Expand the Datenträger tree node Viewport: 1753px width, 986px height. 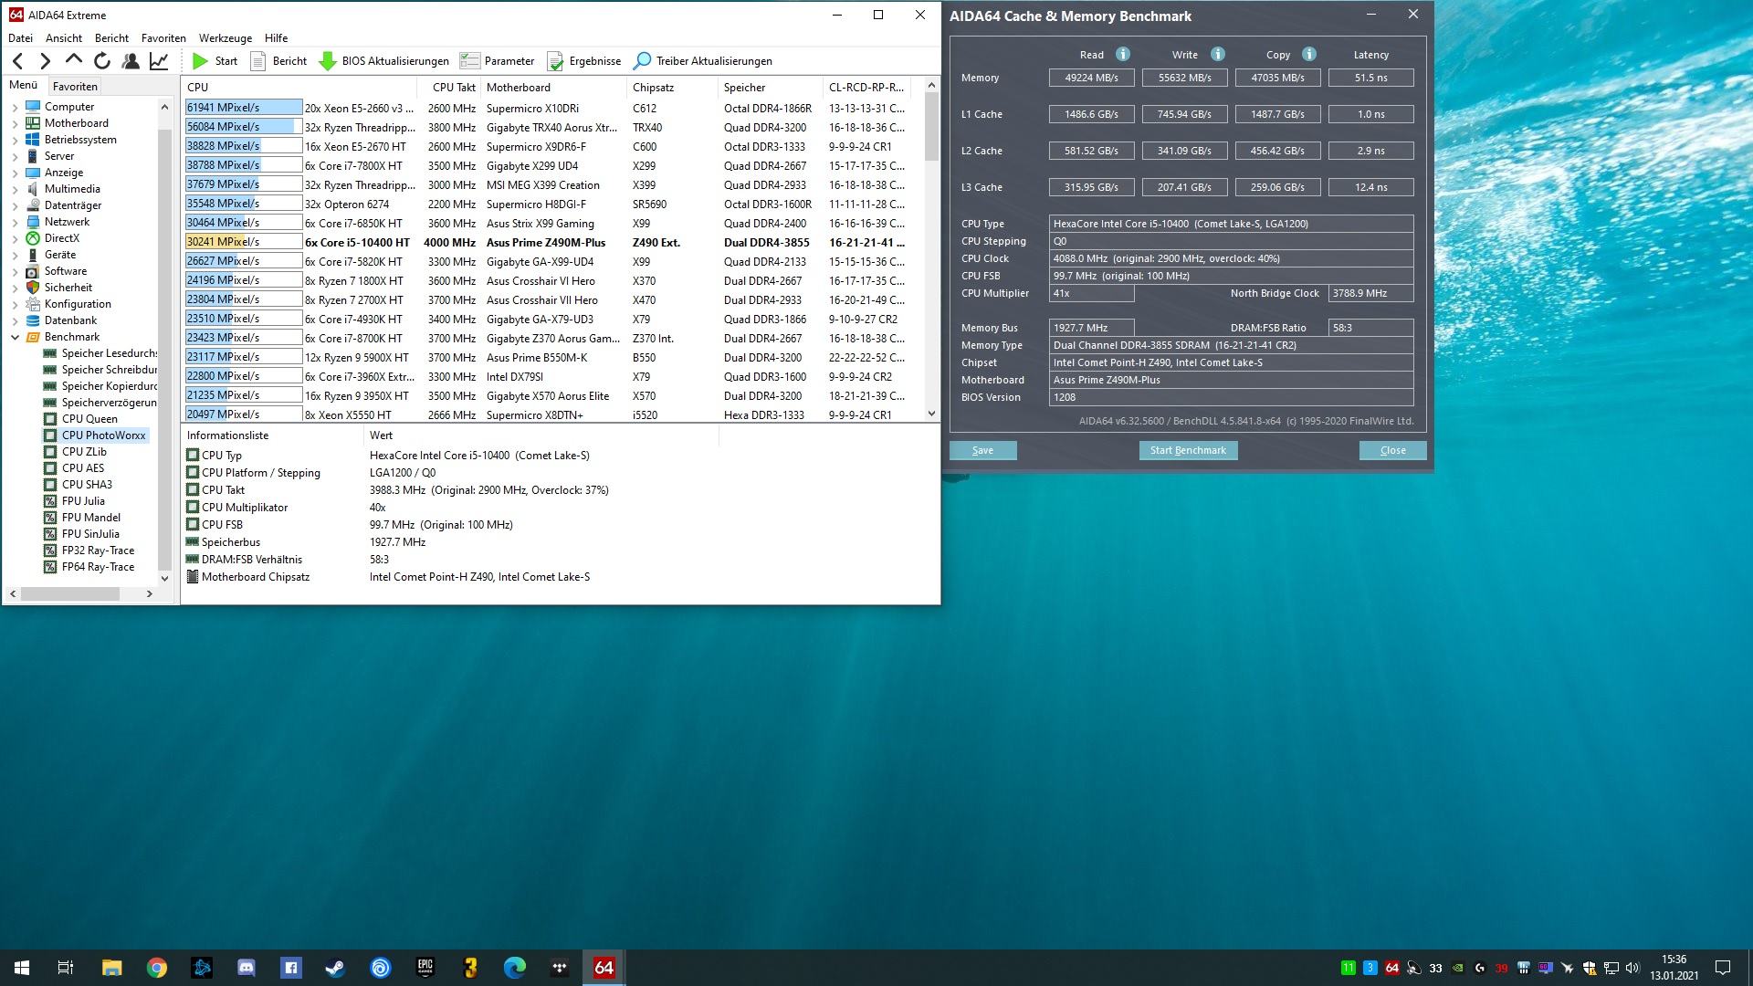(x=15, y=205)
